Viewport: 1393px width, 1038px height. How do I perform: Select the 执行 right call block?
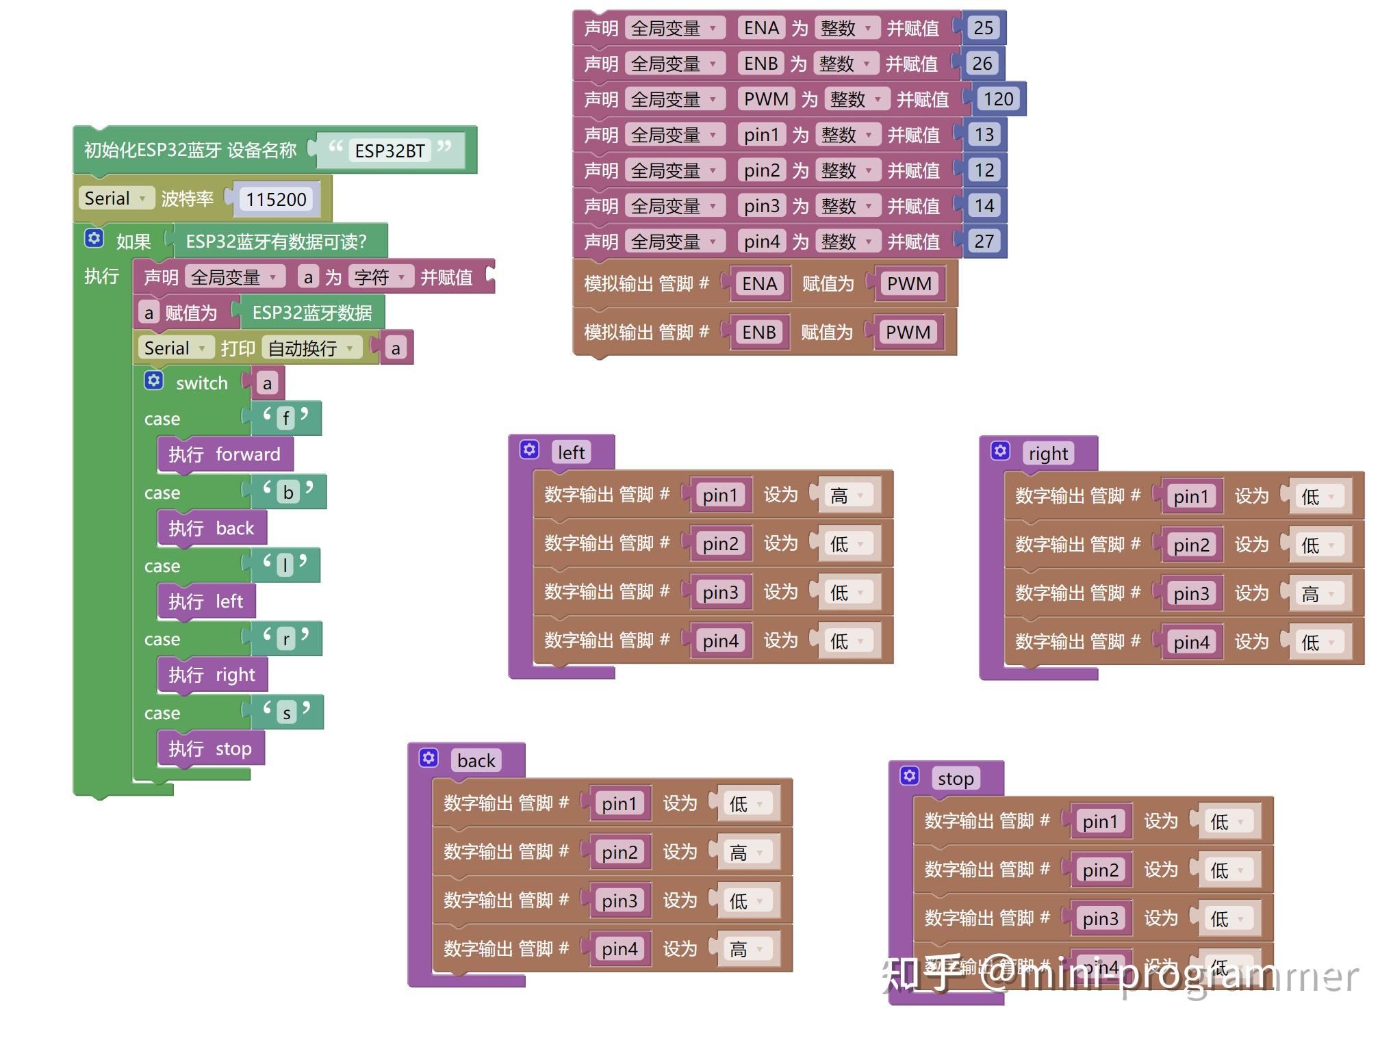(212, 675)
